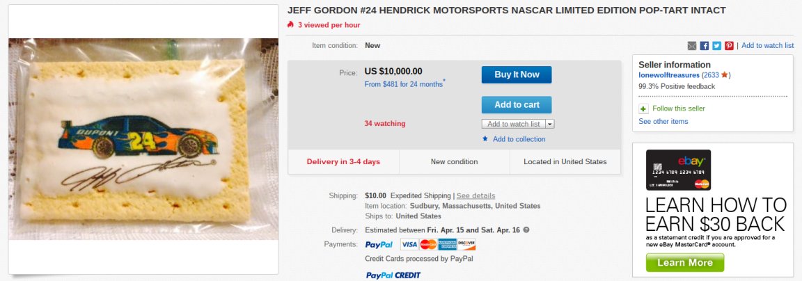Open the $481 for 24 months financing link

(x=404, y=84)
